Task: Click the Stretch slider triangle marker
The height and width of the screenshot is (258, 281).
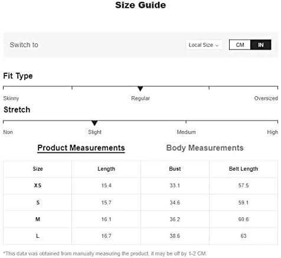Action: (x=94, y=123)
